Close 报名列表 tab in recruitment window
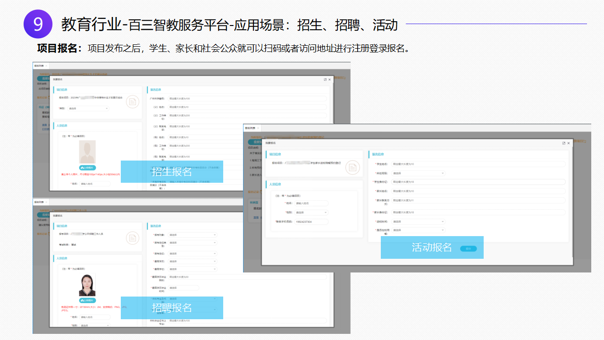604x340 pixels. tap(47, 202)
